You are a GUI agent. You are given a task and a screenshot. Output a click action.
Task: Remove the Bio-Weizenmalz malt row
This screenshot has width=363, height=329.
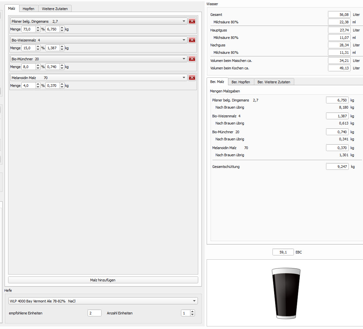pyautogui.click(x=192, y=40)
